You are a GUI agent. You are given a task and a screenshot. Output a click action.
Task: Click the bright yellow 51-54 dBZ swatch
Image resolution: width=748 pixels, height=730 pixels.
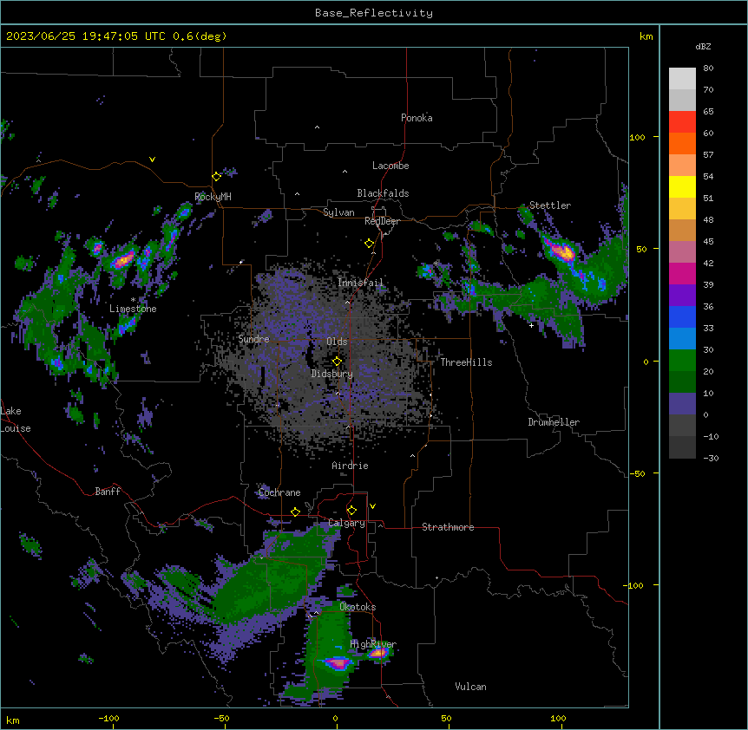[682, 186]
